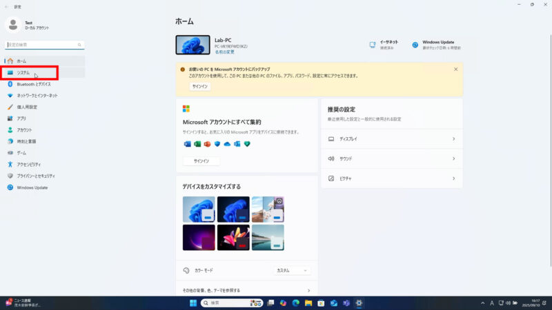The width and height of the screenshot is (552, 310).
Task: Select the colorful flower theme thumbnail
Action: 233,237
